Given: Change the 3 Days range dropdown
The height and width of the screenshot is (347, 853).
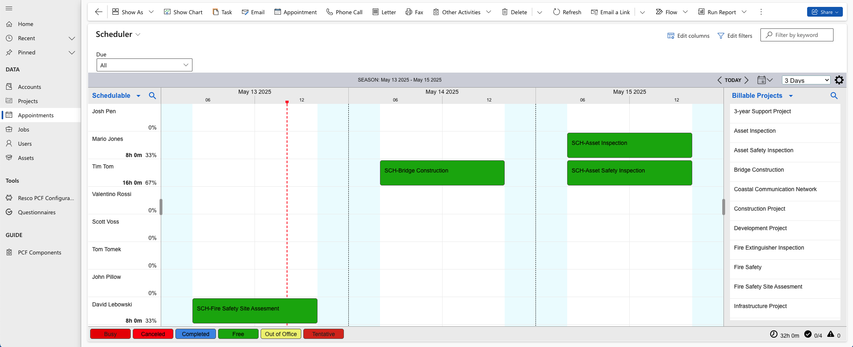Looking at the screenshot, I should (806, 80).
